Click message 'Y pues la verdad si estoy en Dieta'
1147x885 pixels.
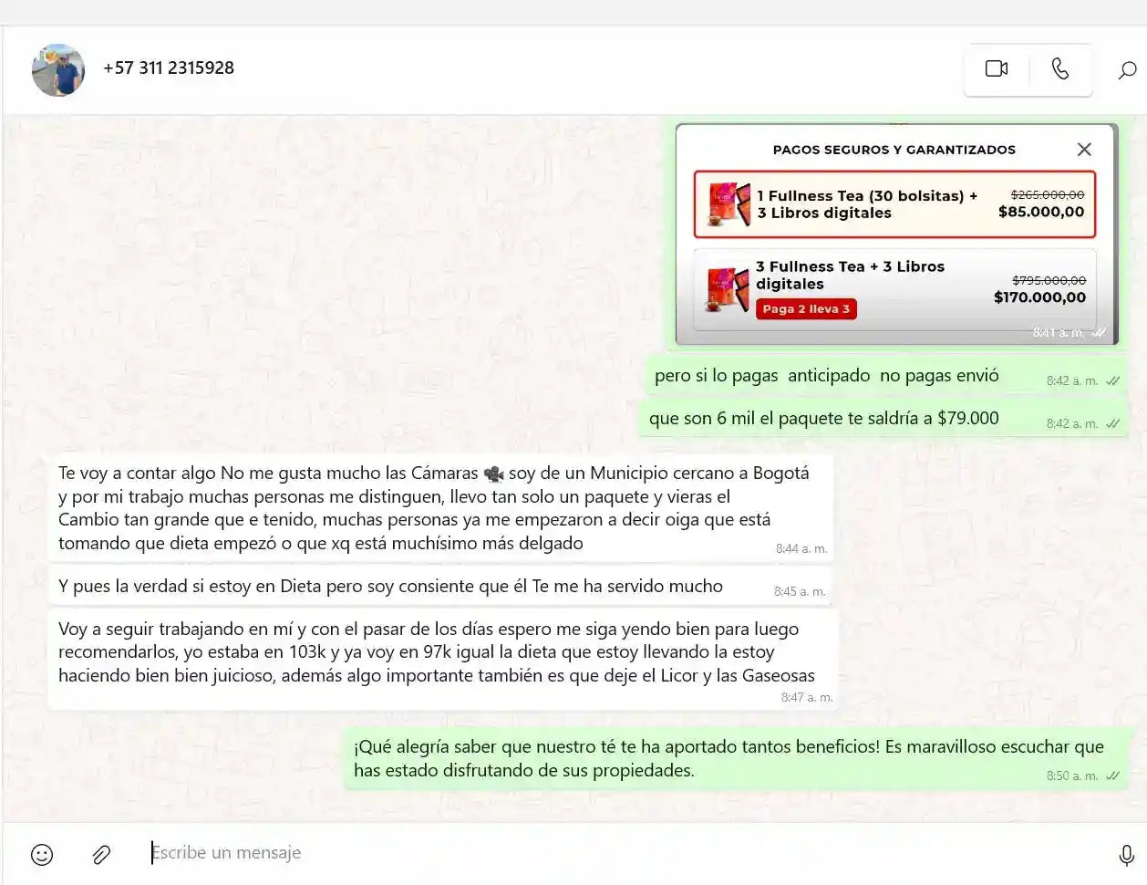(390, 587)
